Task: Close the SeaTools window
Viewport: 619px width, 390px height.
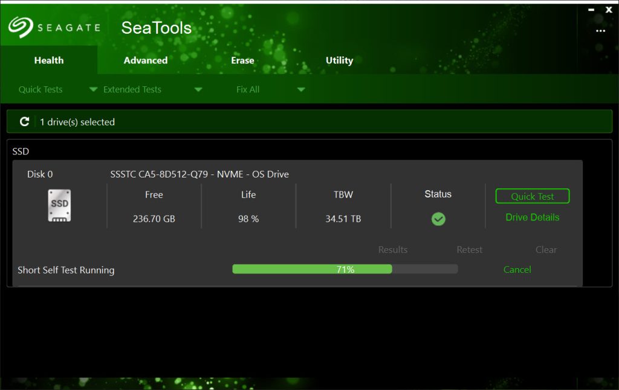Action: point(609,10)
